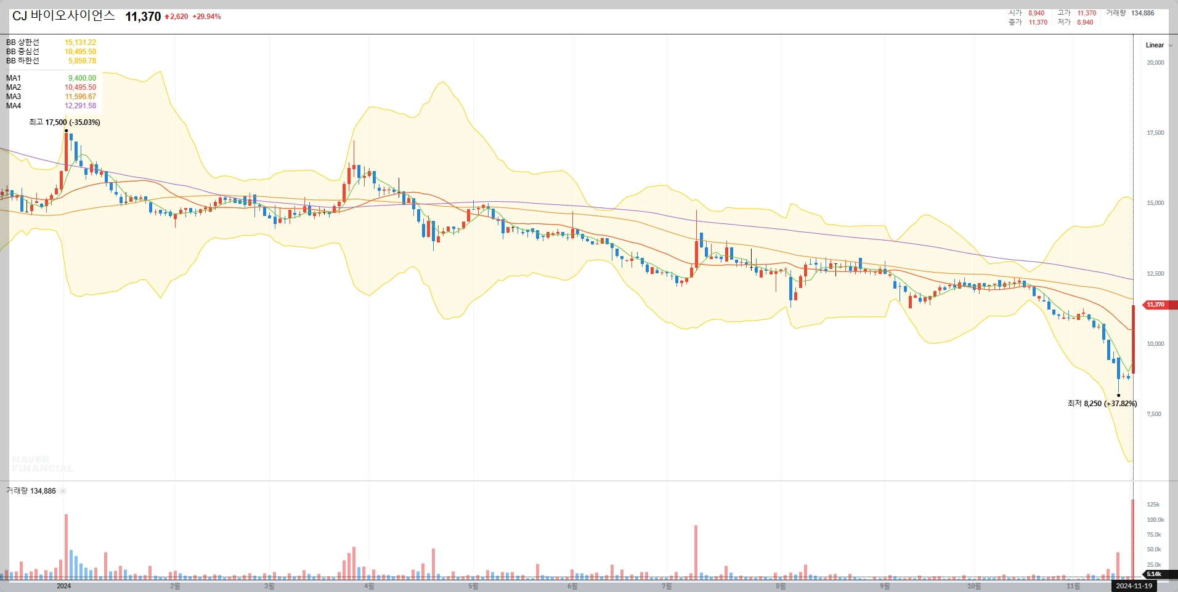Click the 25.0k volume axis label

click(1154, 565)
